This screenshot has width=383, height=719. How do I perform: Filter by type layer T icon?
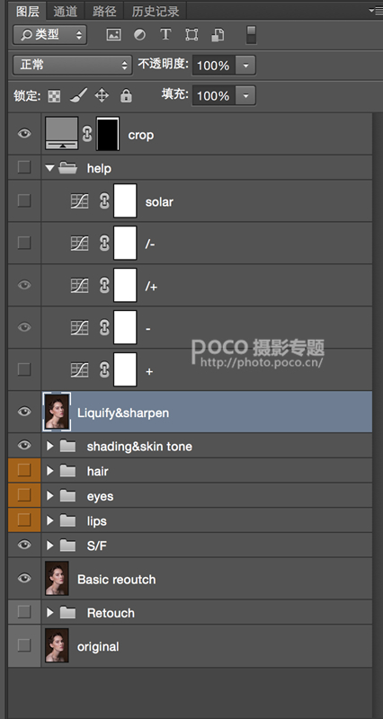pos(165,35)
